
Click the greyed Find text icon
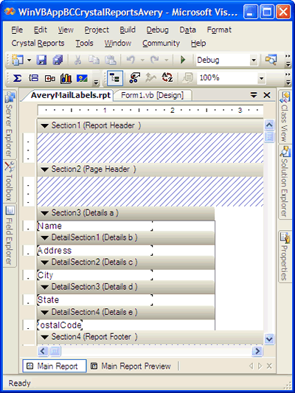pos(188,78)
